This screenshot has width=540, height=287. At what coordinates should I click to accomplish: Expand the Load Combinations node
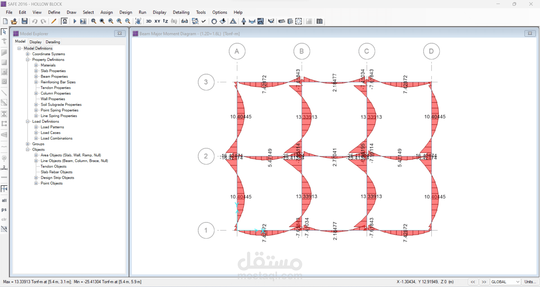click(36, 138)
